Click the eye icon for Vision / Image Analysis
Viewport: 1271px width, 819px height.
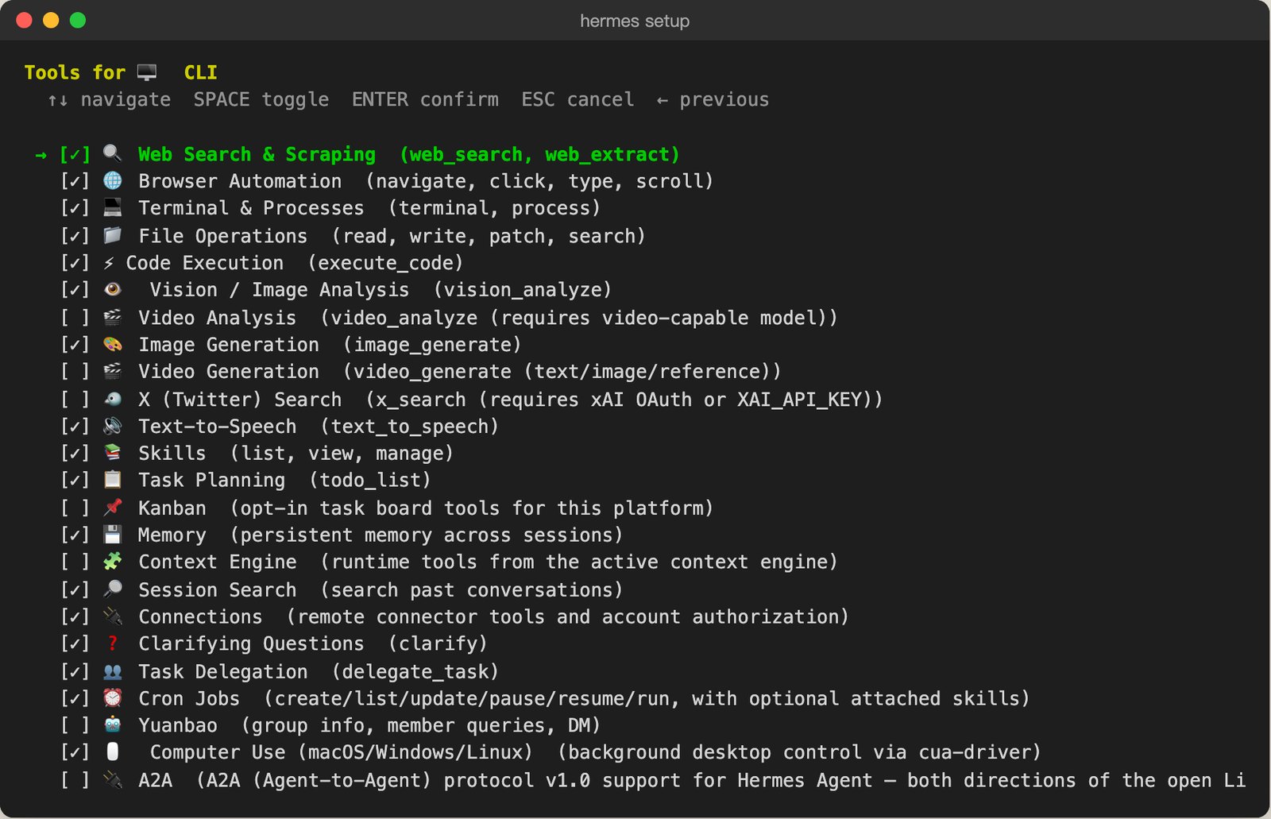[112, 290]
